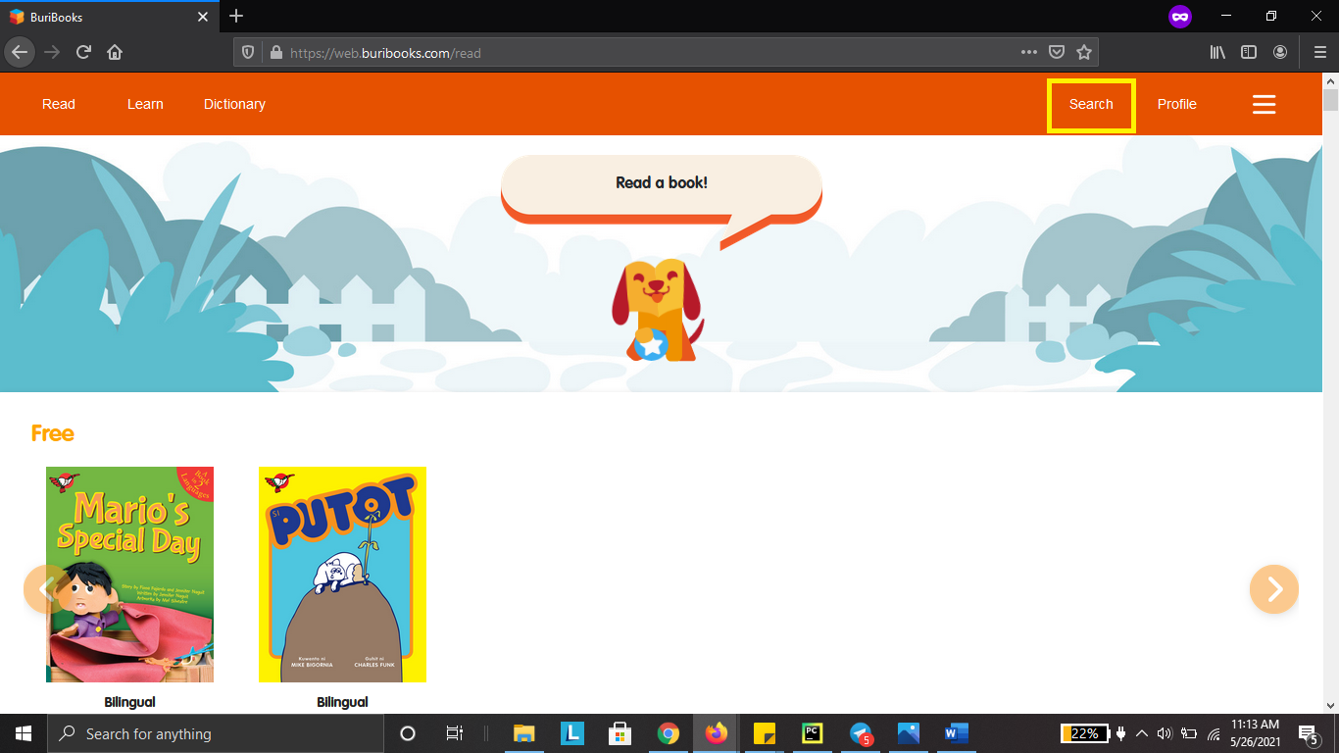Open a new browser tab
Viewport: 1339px width, 753px height.
point(236,16)
